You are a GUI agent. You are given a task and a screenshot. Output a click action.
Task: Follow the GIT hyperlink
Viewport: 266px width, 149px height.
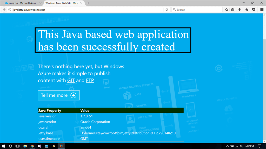click(71, 80)
